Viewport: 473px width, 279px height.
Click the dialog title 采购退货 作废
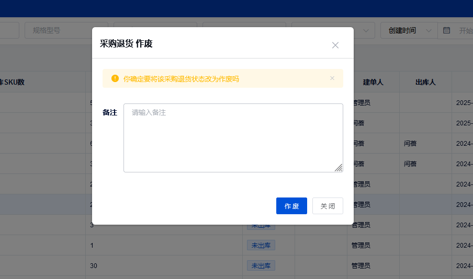point(126,44)
